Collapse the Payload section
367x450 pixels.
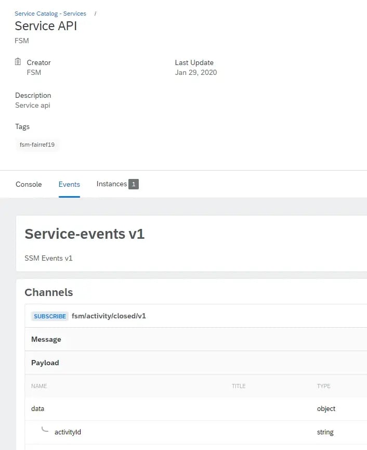(45, 363)
